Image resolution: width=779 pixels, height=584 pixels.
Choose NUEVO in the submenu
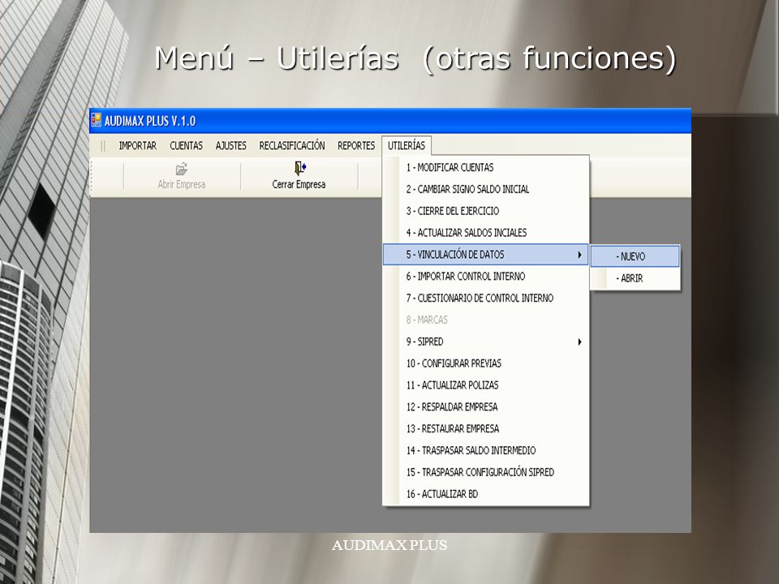tap(635, 256)
